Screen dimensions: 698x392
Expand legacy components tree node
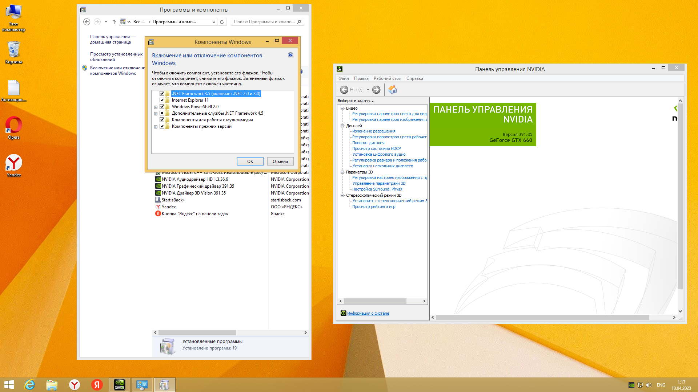(156, 127)
